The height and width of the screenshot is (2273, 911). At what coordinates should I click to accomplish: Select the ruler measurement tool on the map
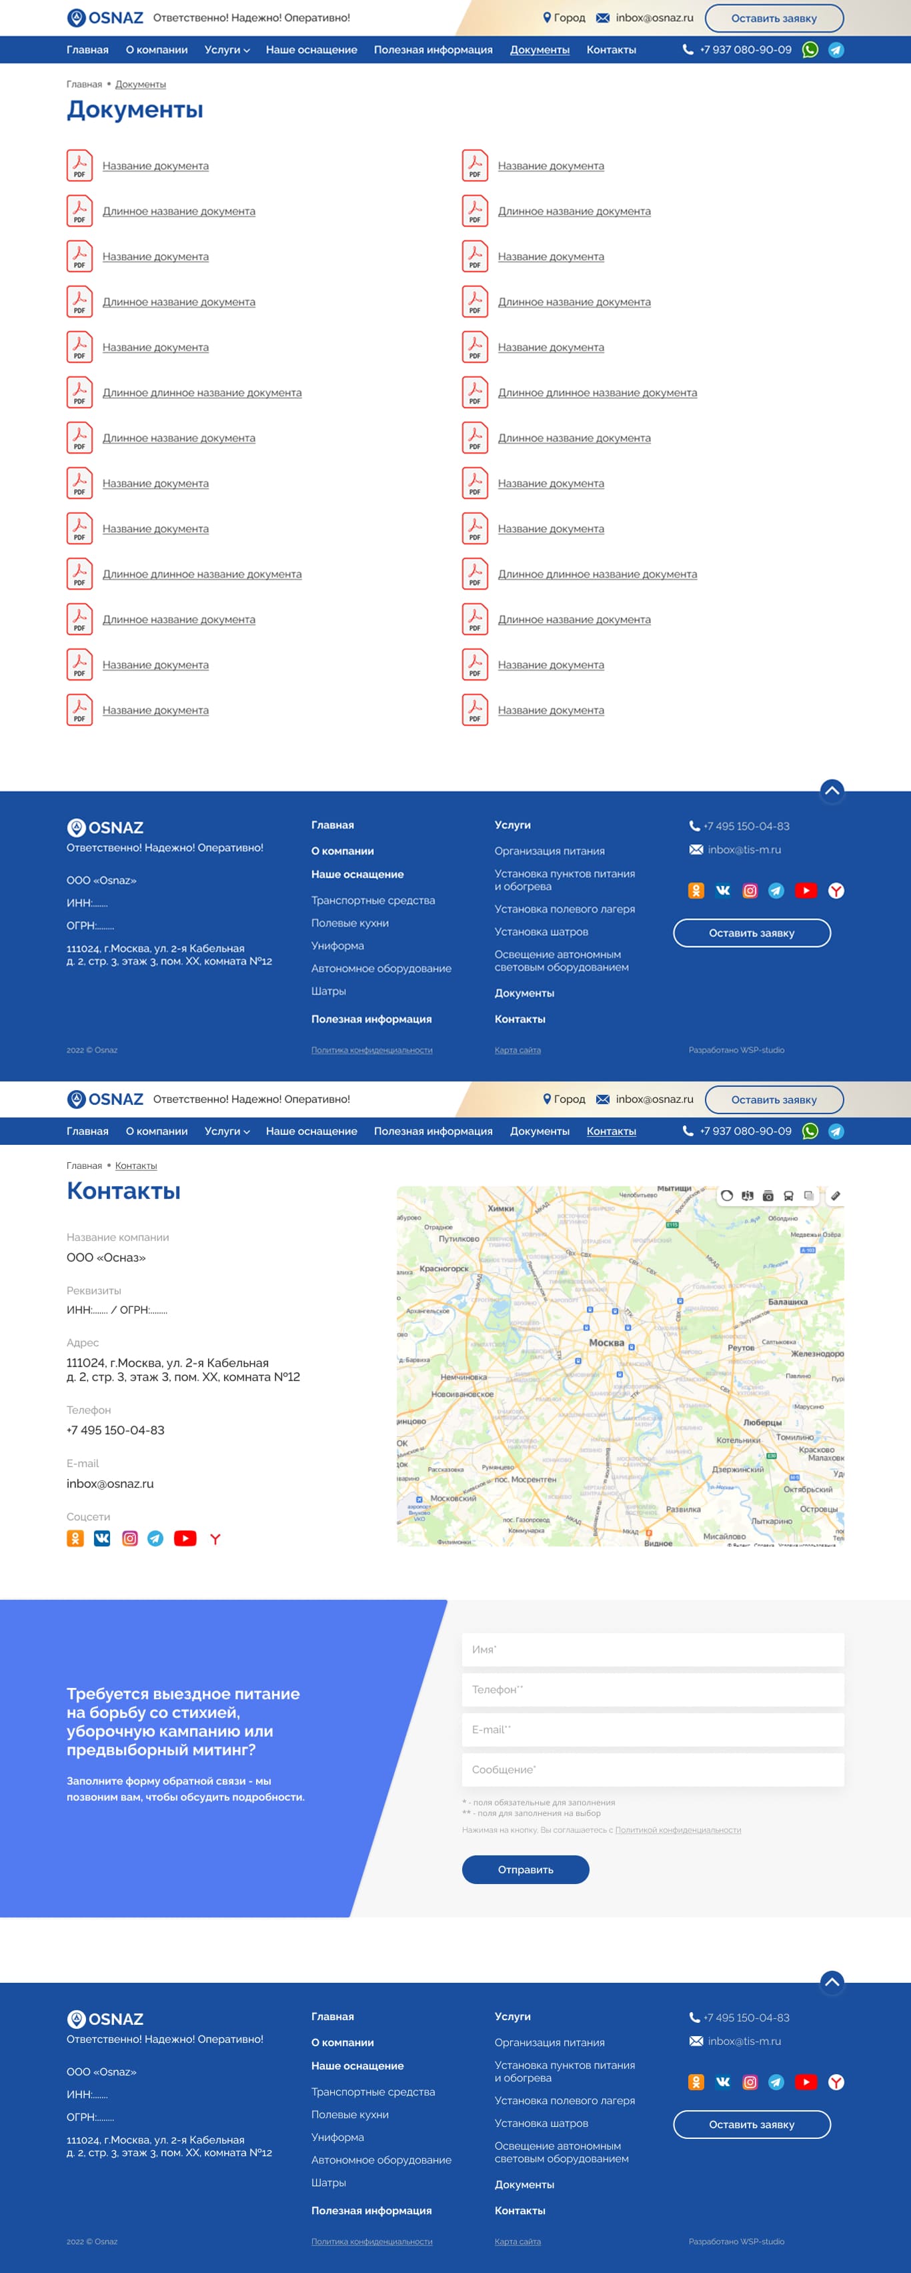tap(835, 1196)
